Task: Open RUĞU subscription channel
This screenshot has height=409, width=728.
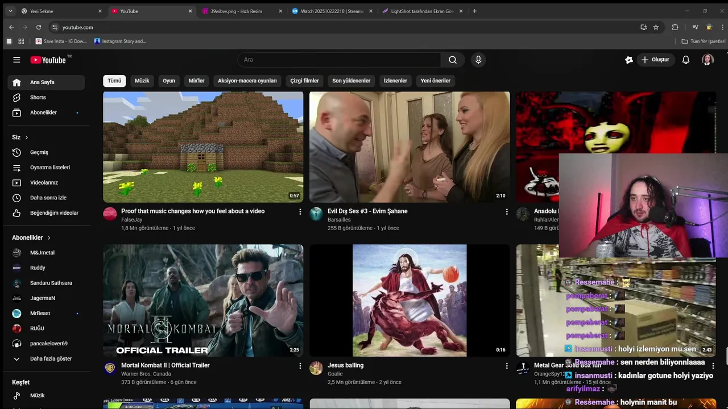Action: tap(46, 328)
